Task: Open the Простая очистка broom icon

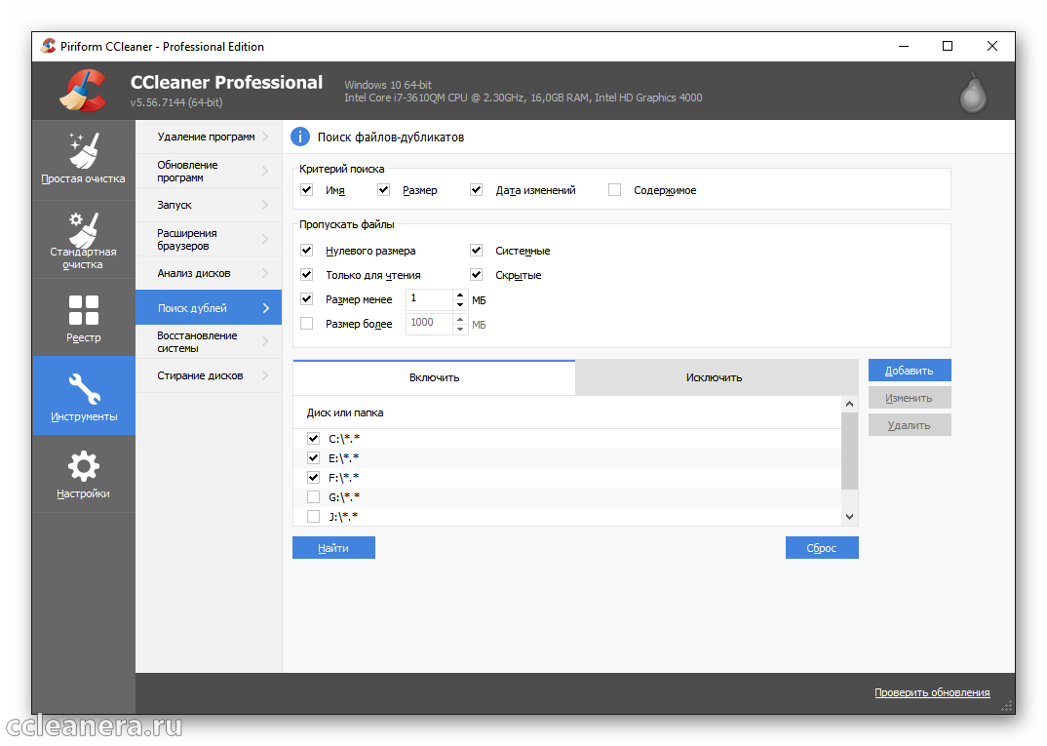Action: coord(83,150)
